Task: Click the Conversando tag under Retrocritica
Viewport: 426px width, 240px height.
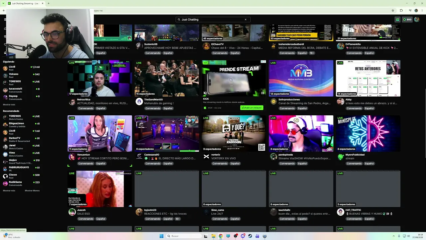Action: tap(86, 108)
